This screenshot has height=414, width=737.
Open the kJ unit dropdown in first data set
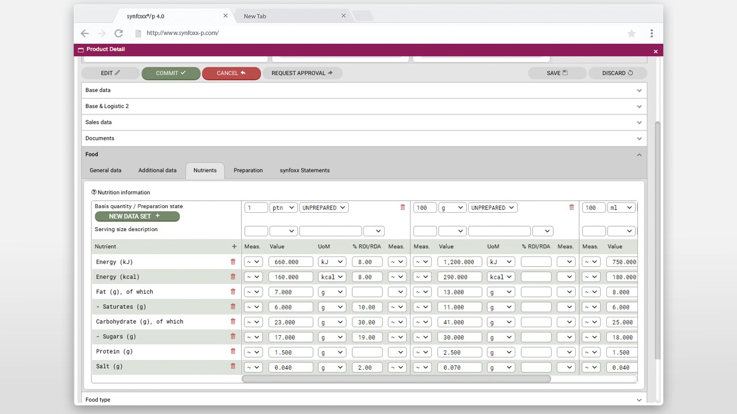[x=332, y=262]
